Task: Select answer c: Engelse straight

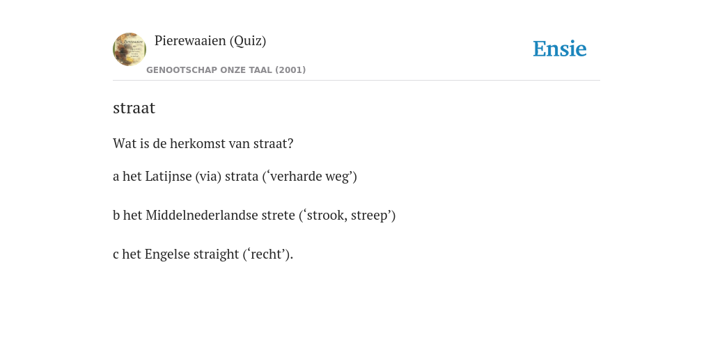Action: tap(203, 254)
